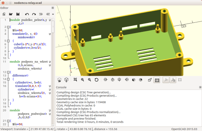The width and height of the screenshot is (202, 131).
Task: Switch to the Back view
Action: click(140, 80)
